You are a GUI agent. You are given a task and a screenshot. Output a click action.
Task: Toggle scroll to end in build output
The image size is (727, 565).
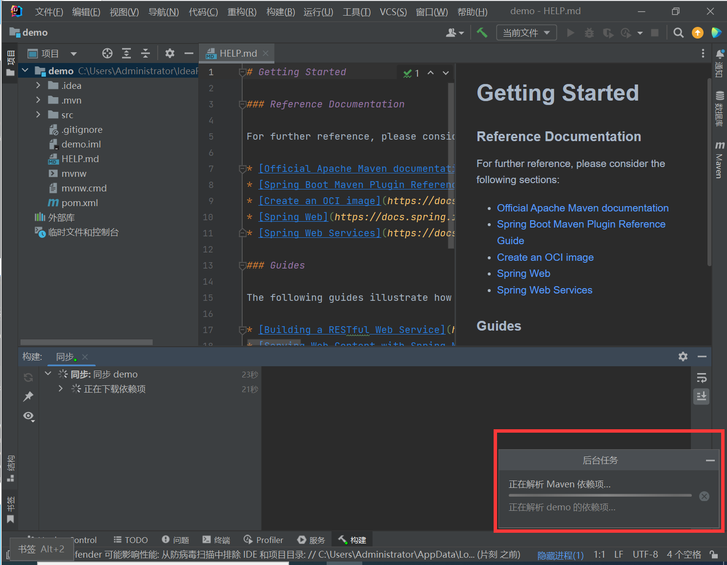click(x=702, y=396)
